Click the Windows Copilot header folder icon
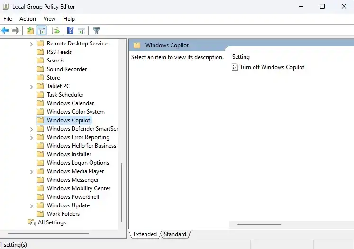 click(137, 45)
